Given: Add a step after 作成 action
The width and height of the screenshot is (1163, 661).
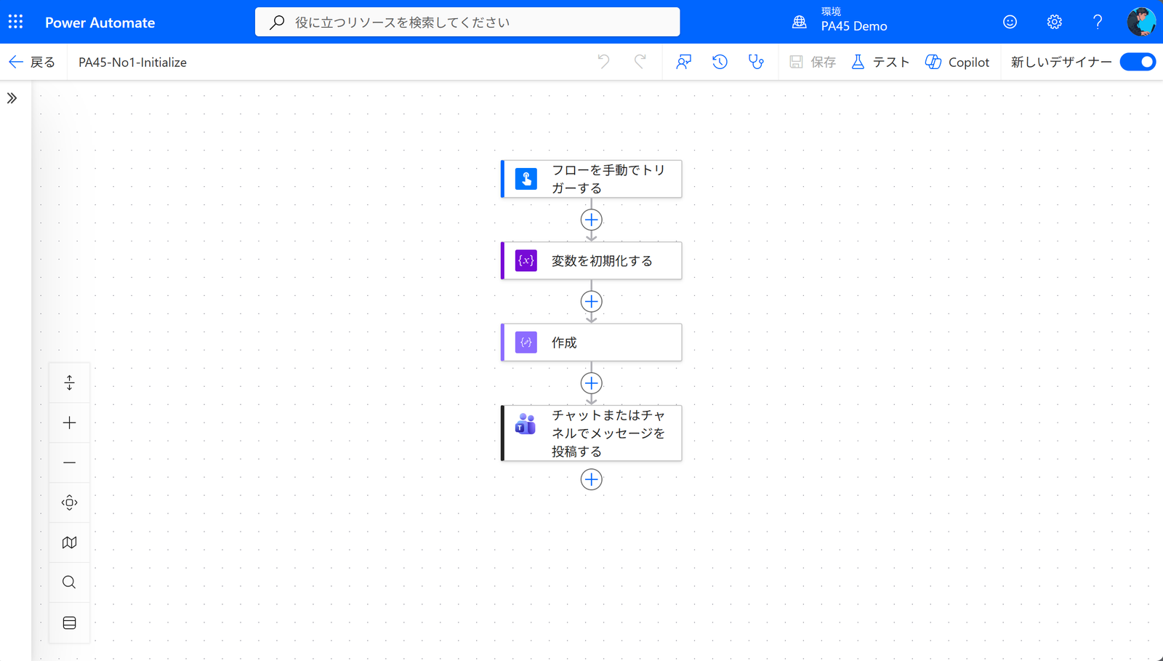Looking at the screenshot, I should (x=592, y=383).
